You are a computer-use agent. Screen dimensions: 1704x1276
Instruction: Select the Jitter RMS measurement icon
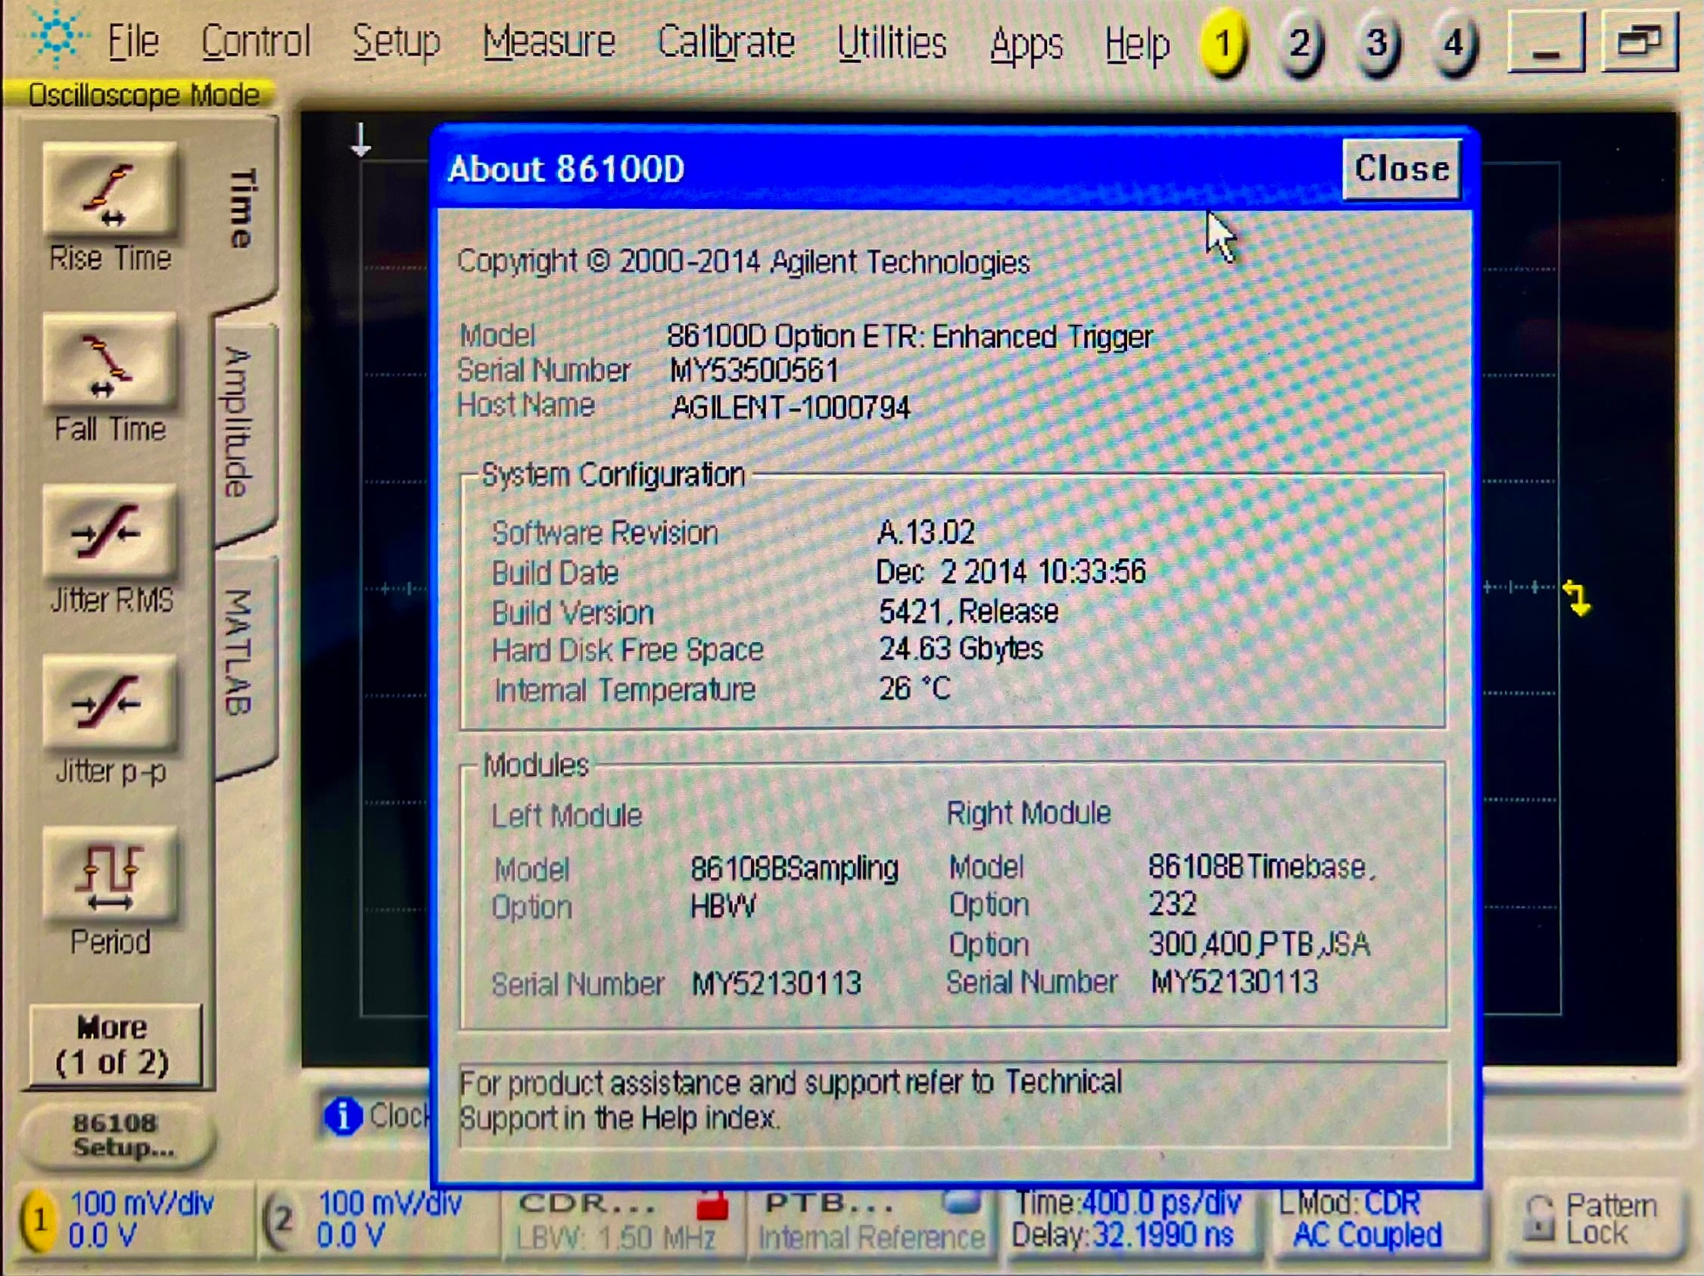pyautogui.click(x=110, y=533)
